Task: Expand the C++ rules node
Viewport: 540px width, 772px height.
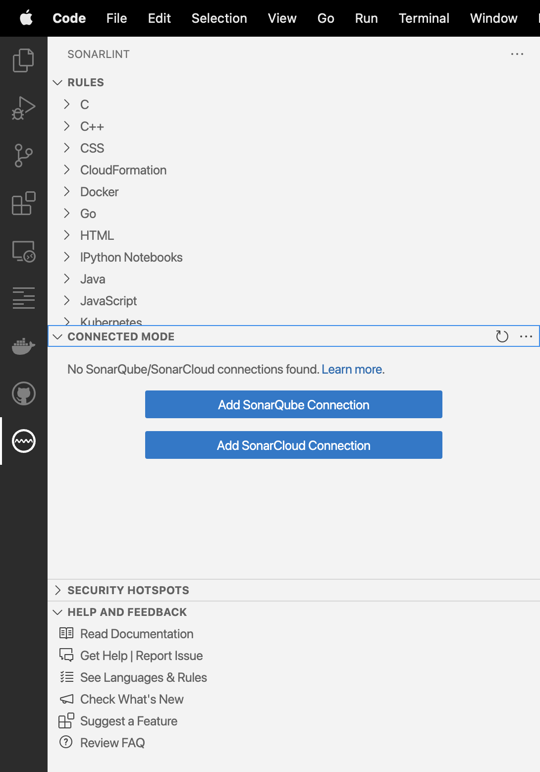Action: tap(67, 126)
